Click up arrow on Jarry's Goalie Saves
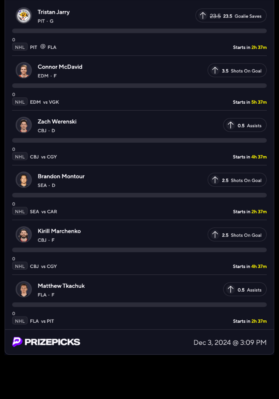Viewport: 279px width, 399px height. click(203, 16)
